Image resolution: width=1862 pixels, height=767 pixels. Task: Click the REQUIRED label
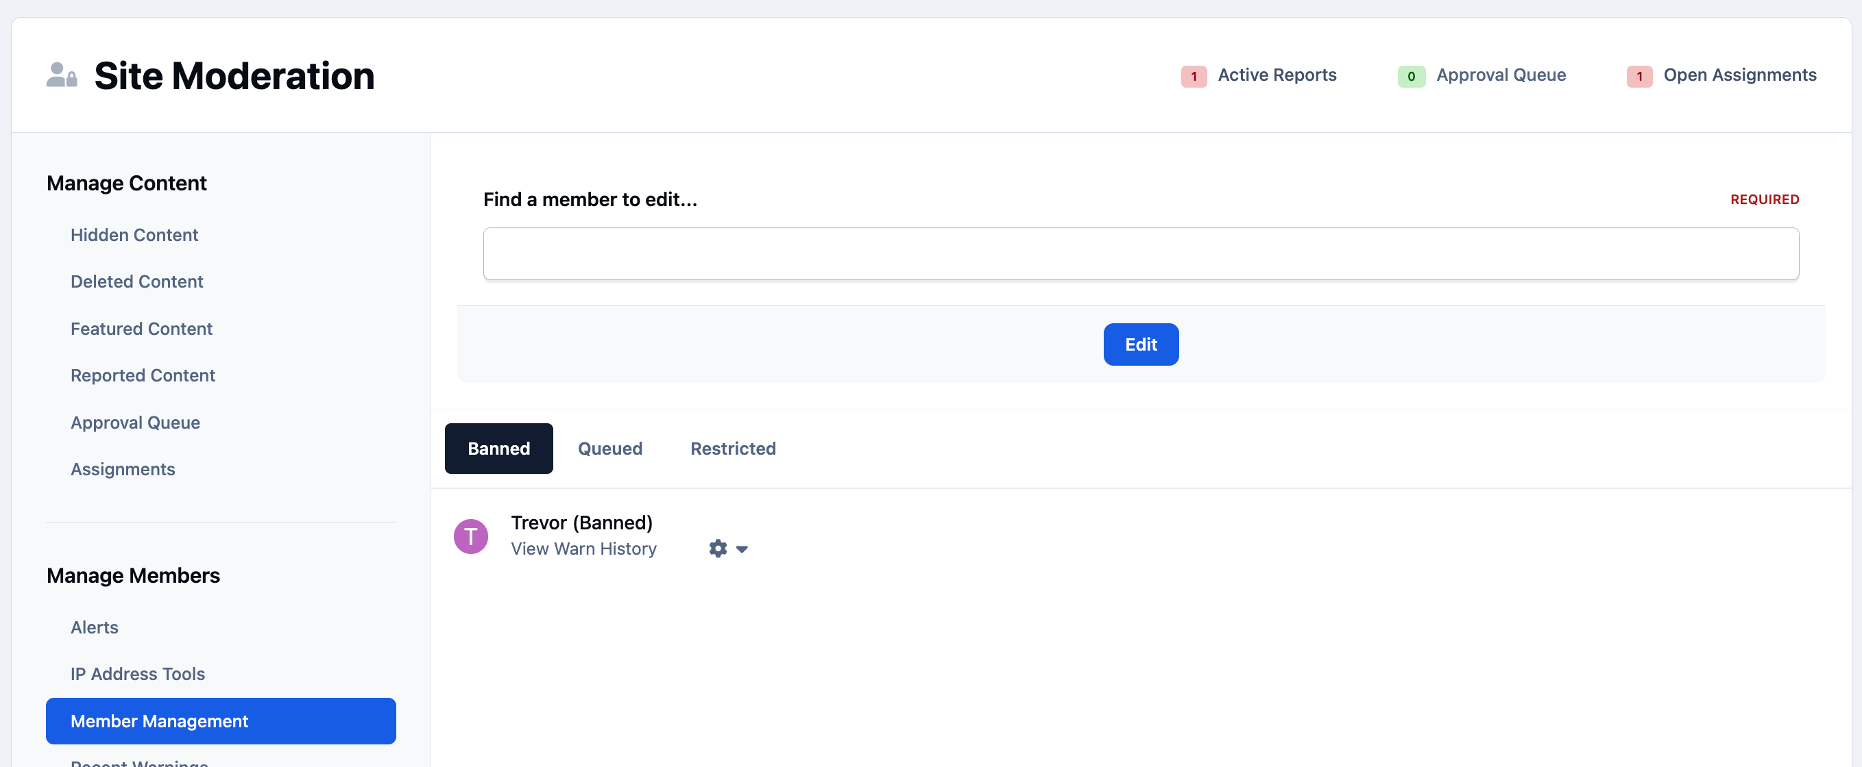(1764, 199)
